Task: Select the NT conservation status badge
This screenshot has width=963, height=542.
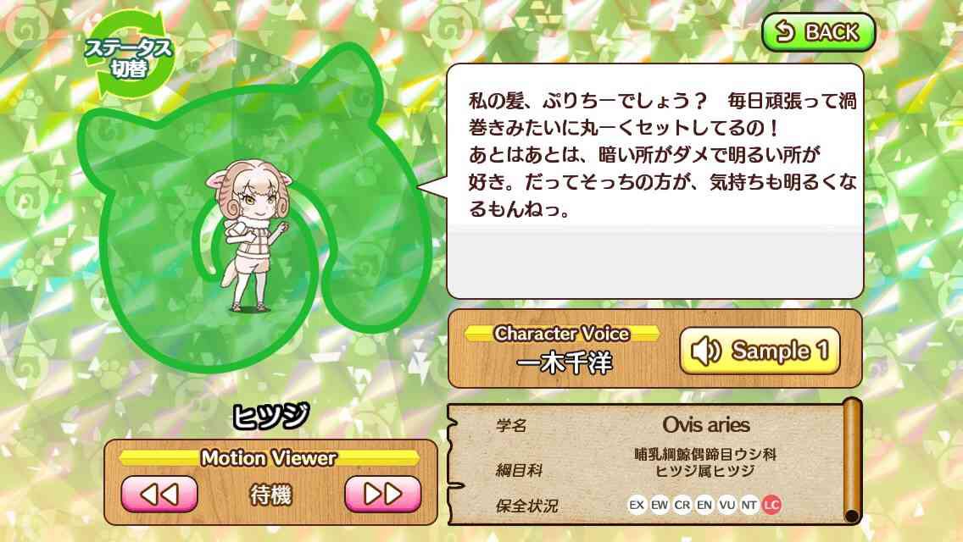Action: pyautogui.click(x=749, y=506)
